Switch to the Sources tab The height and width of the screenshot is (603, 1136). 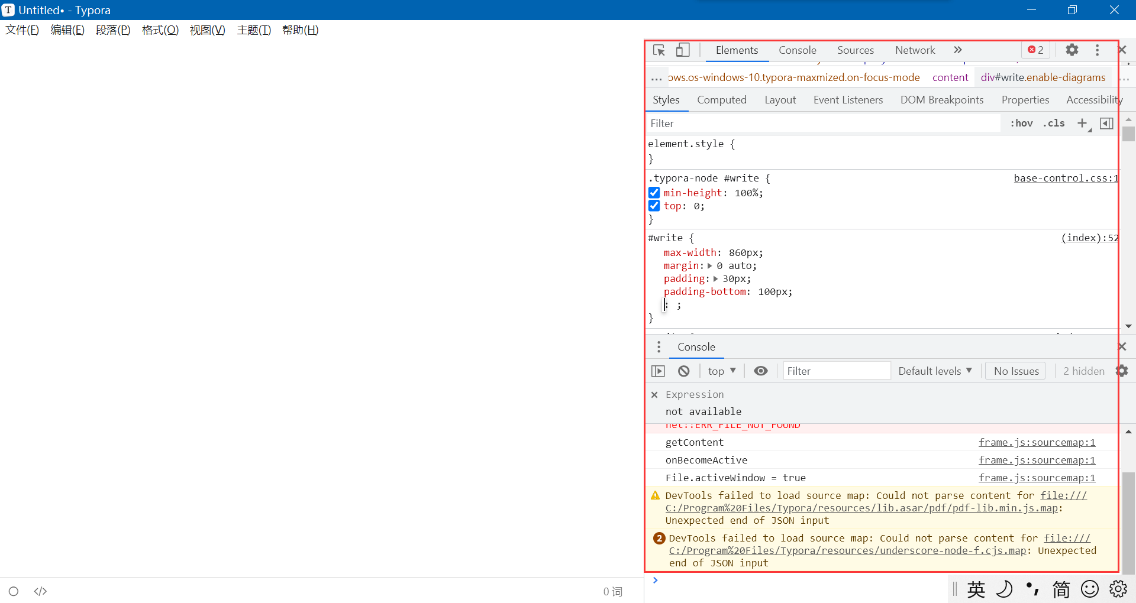[856, 50]
